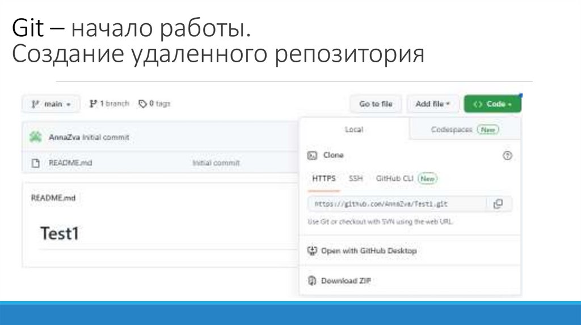Click the Clone terminal icon
581x325 pixels.
(x=313, y=155)
